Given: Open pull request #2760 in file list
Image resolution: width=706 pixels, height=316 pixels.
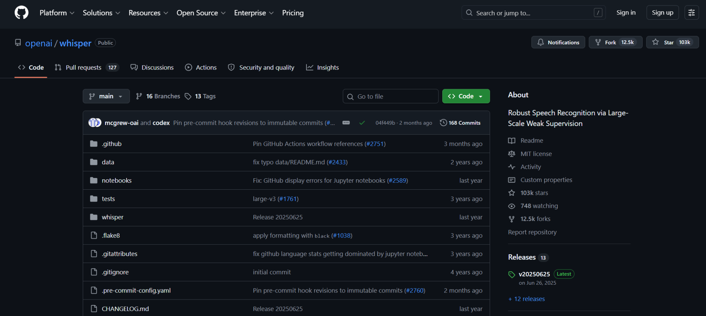Looking at the screenshot, I should [x=415, y=291].
